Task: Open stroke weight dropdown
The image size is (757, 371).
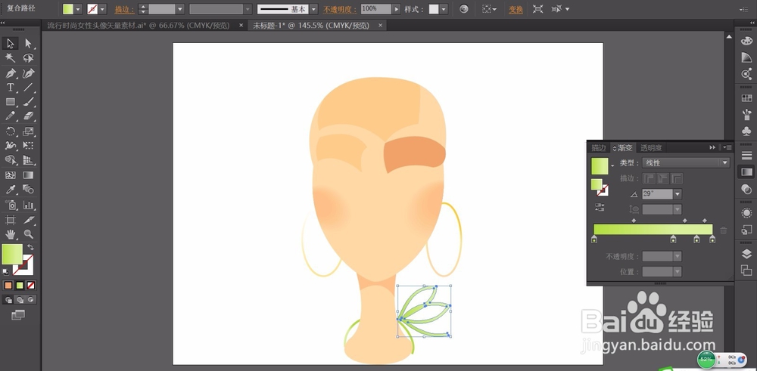Action: [x=180, y=9]
